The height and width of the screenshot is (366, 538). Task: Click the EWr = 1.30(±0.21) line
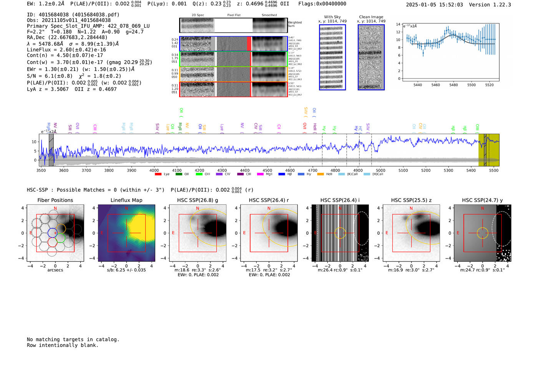(81, 70)
